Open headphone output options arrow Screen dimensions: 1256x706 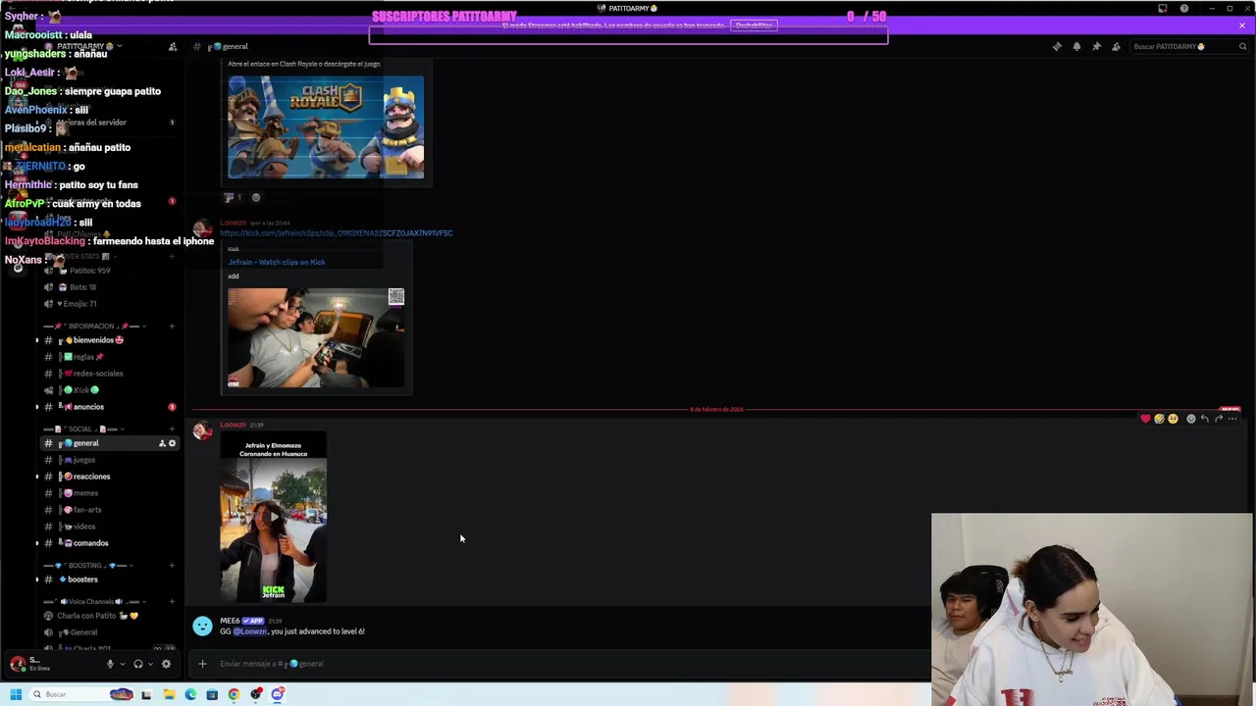coord(150,664)
